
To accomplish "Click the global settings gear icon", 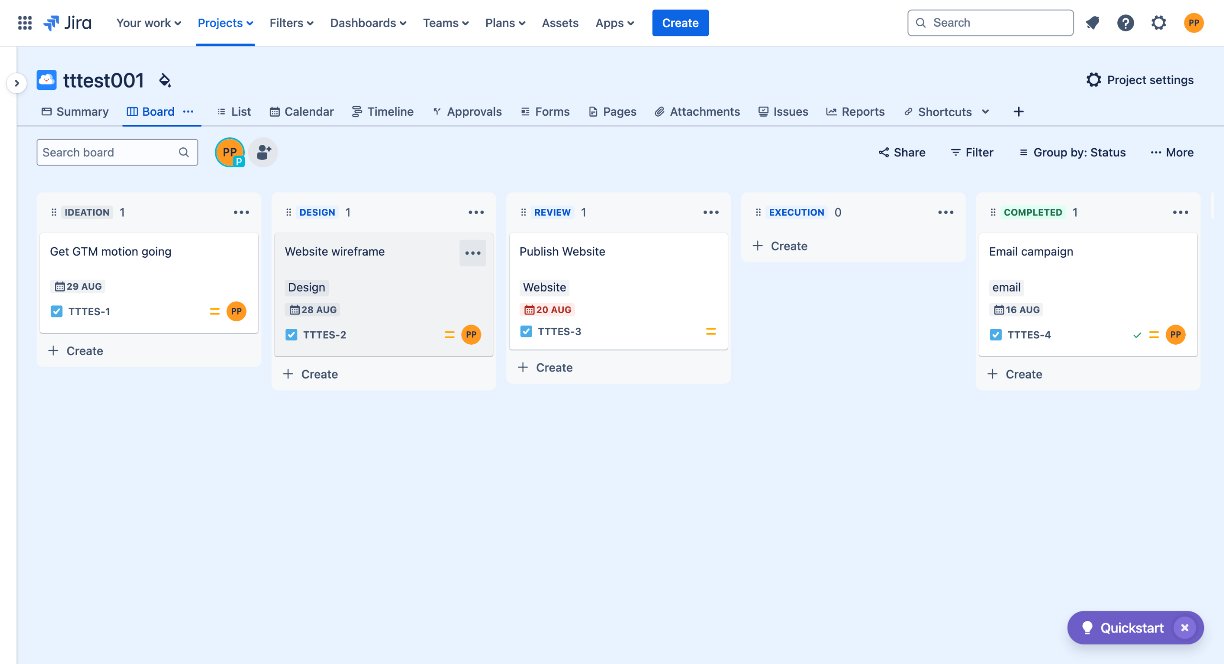I will (1158, 22).
